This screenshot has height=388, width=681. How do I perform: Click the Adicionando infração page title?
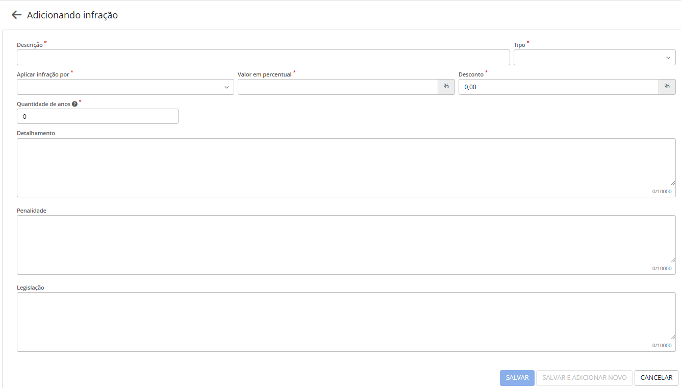[72, 15]
